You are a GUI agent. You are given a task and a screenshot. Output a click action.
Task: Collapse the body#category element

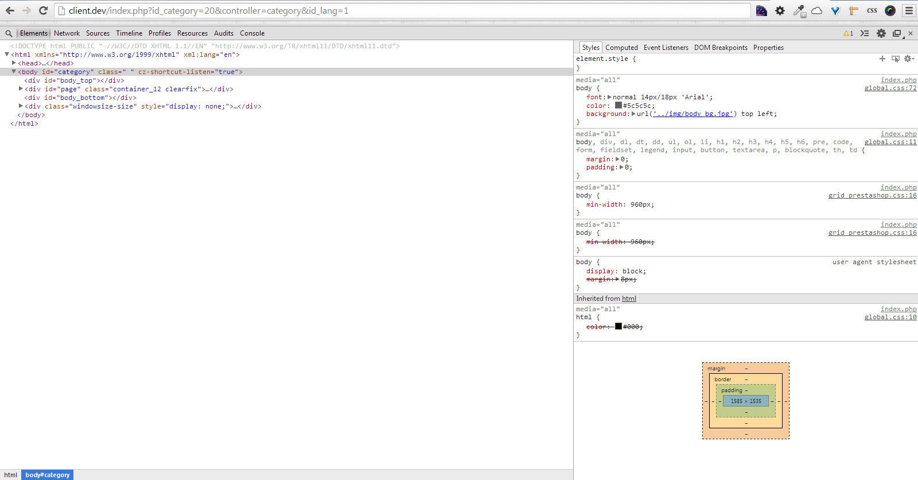coord(14,72)
